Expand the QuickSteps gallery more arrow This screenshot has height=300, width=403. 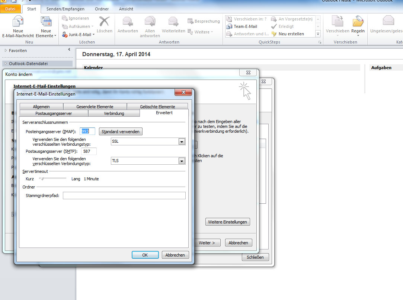318,34
